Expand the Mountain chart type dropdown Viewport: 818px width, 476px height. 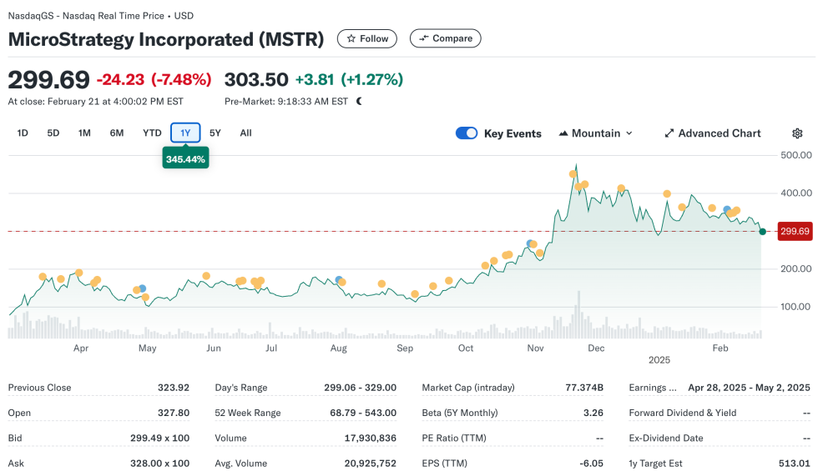(x=595, y=133)
